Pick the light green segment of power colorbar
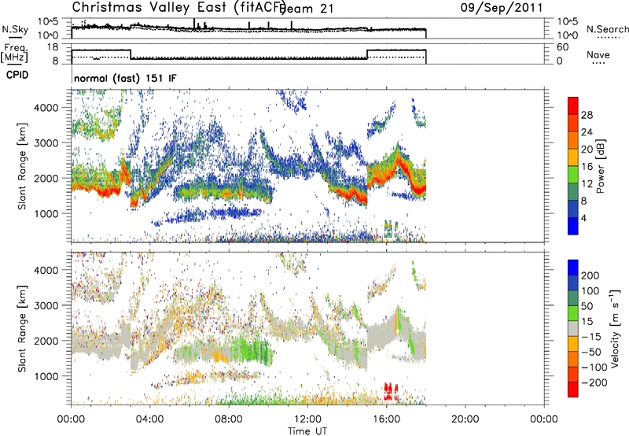Viewport: 629px width, 436px height. pos(573,175)
